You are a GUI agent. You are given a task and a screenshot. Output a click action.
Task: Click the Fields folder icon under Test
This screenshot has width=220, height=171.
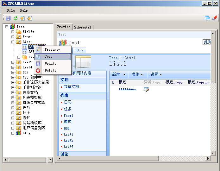pos(19,32)
